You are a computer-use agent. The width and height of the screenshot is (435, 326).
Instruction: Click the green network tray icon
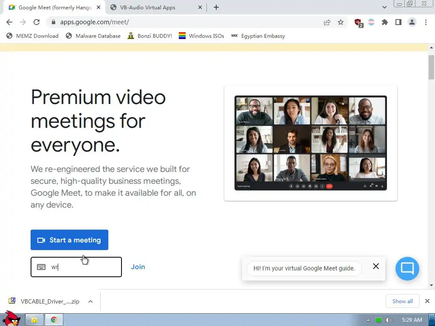[x=379, y=320]
